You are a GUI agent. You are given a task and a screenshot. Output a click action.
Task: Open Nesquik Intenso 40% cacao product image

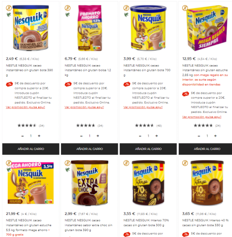[207, 183]
